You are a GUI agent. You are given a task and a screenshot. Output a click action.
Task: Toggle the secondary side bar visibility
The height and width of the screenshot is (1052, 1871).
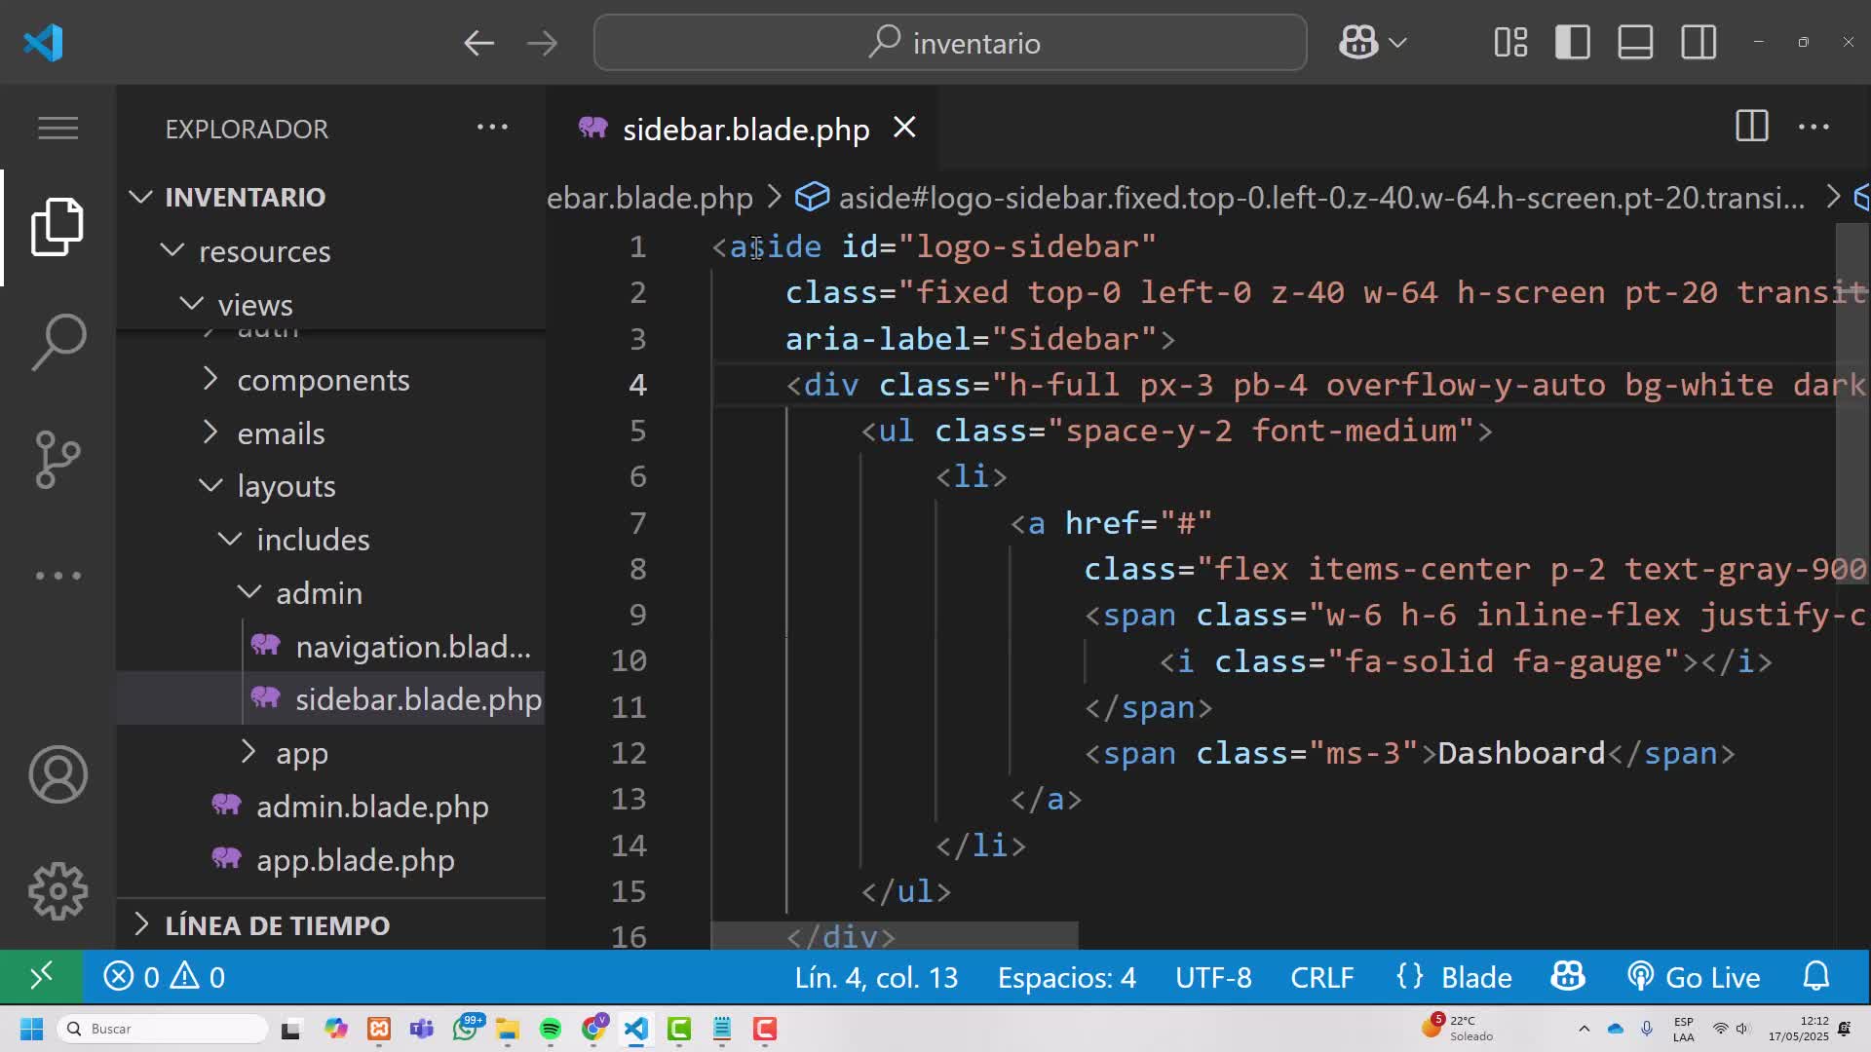point(1699,43)
